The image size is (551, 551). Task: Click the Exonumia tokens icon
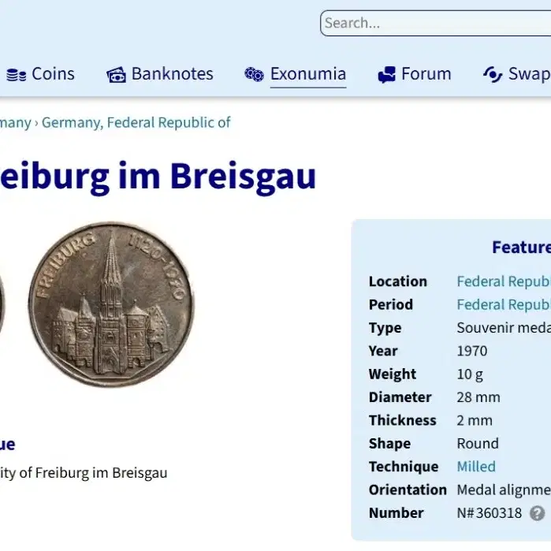point(254,75)
